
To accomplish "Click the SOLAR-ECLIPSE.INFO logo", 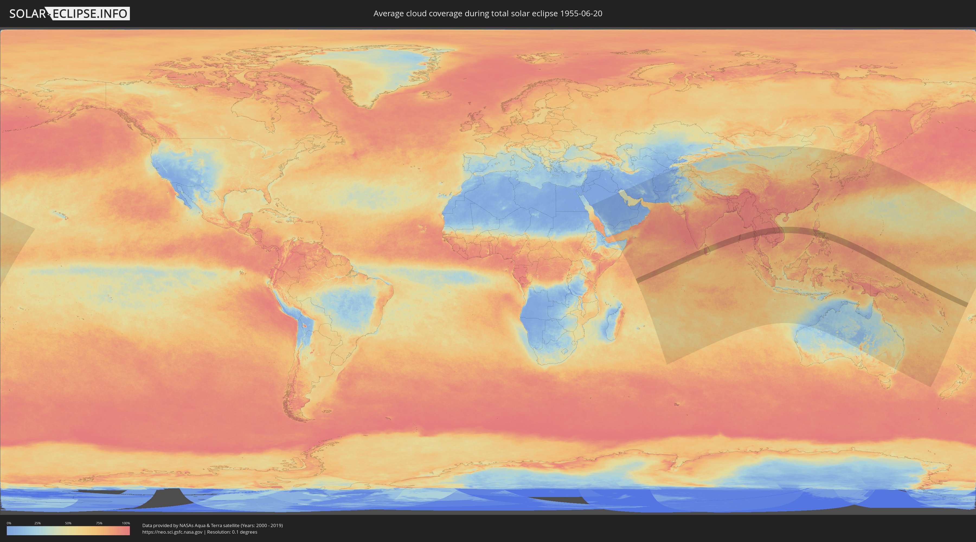I will click(x=69, y=14).
